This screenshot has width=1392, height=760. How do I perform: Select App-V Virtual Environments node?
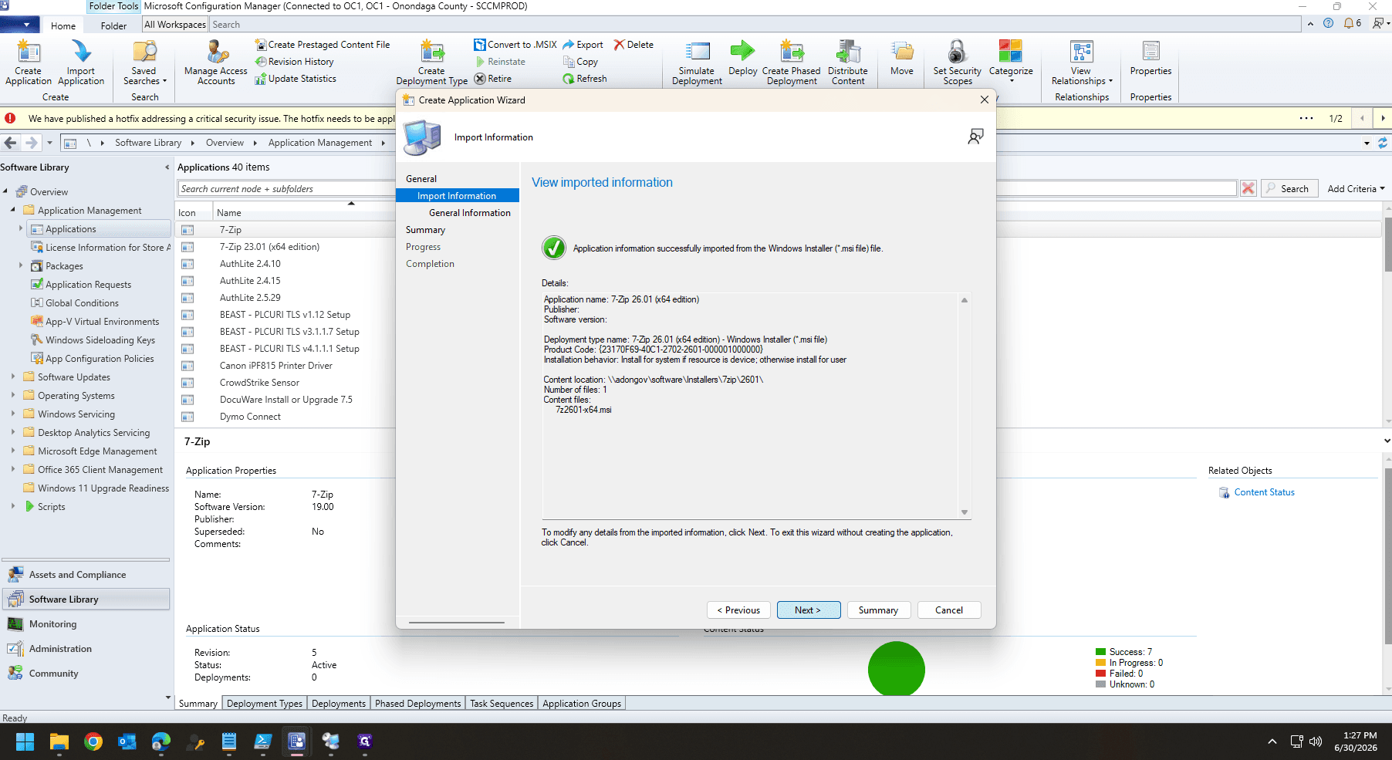click(x=102, y=322)
